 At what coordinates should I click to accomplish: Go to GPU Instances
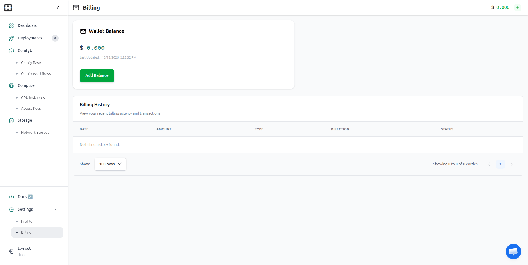tap(33, 98)
